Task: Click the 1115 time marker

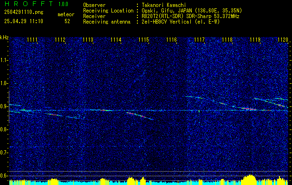Action: (144, 40)
